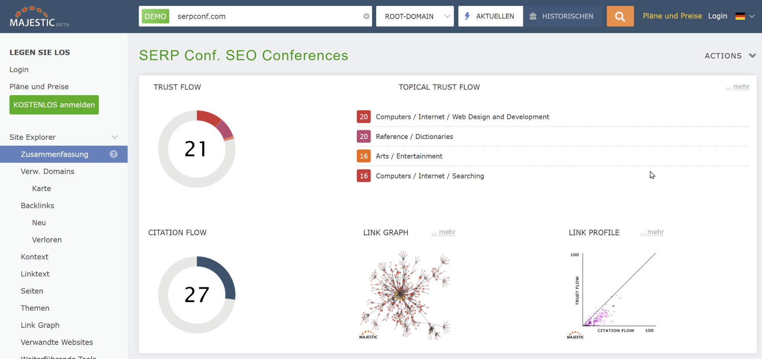Open the Zusammenfassung help question icon

pos(114,154)
